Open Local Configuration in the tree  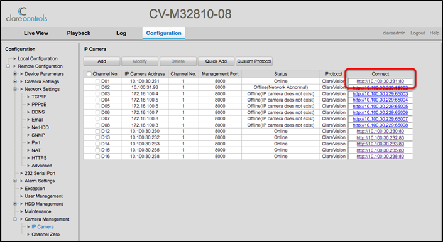38,58
